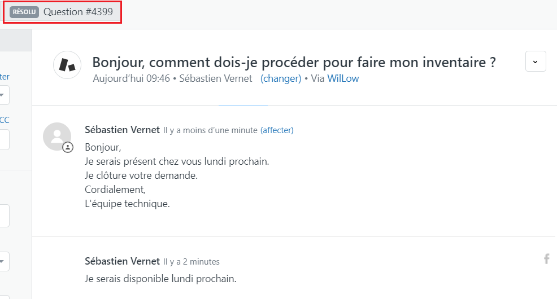Open the ticket actions chevron dropdown
Screen dimensions: 557x299
point(536,61)
